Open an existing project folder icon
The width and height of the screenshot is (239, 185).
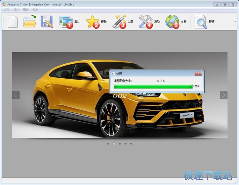[30, 21]
